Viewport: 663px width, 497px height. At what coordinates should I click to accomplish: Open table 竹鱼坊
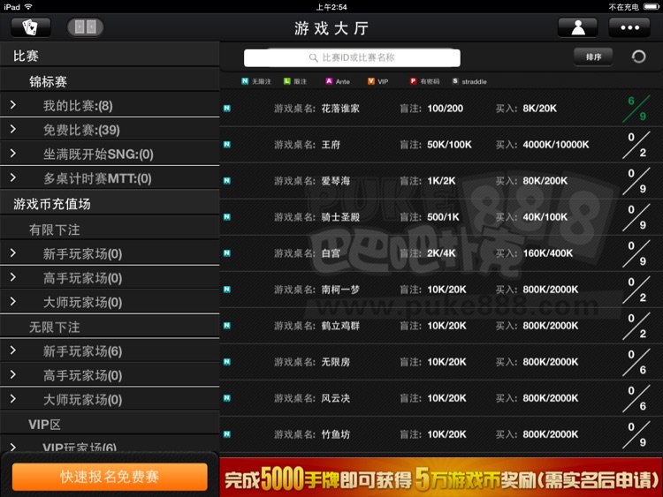click(x=441, y=434)
